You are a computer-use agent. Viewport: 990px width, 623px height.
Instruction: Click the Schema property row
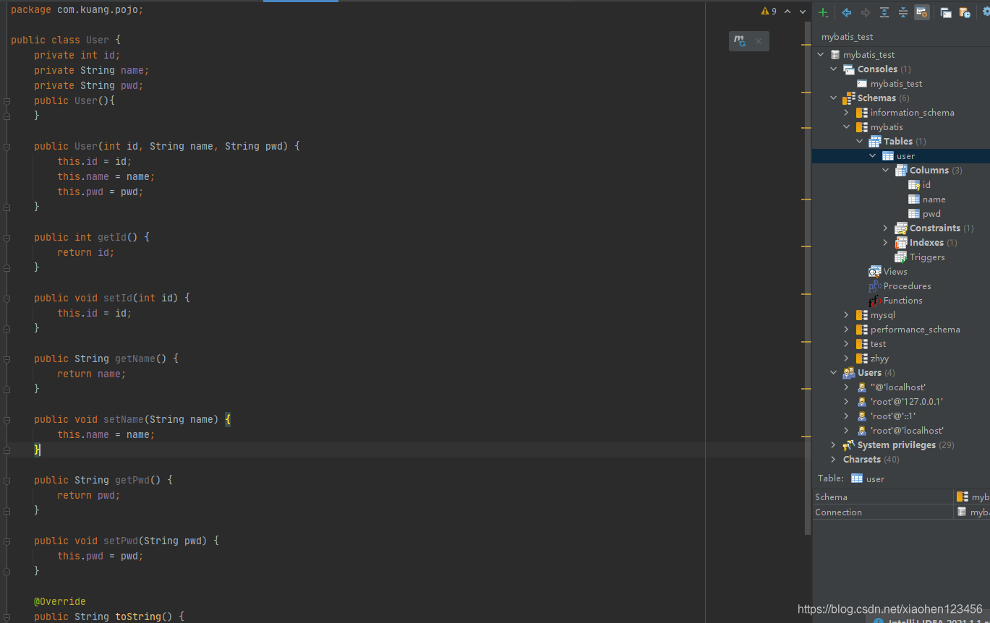(901, 497)
